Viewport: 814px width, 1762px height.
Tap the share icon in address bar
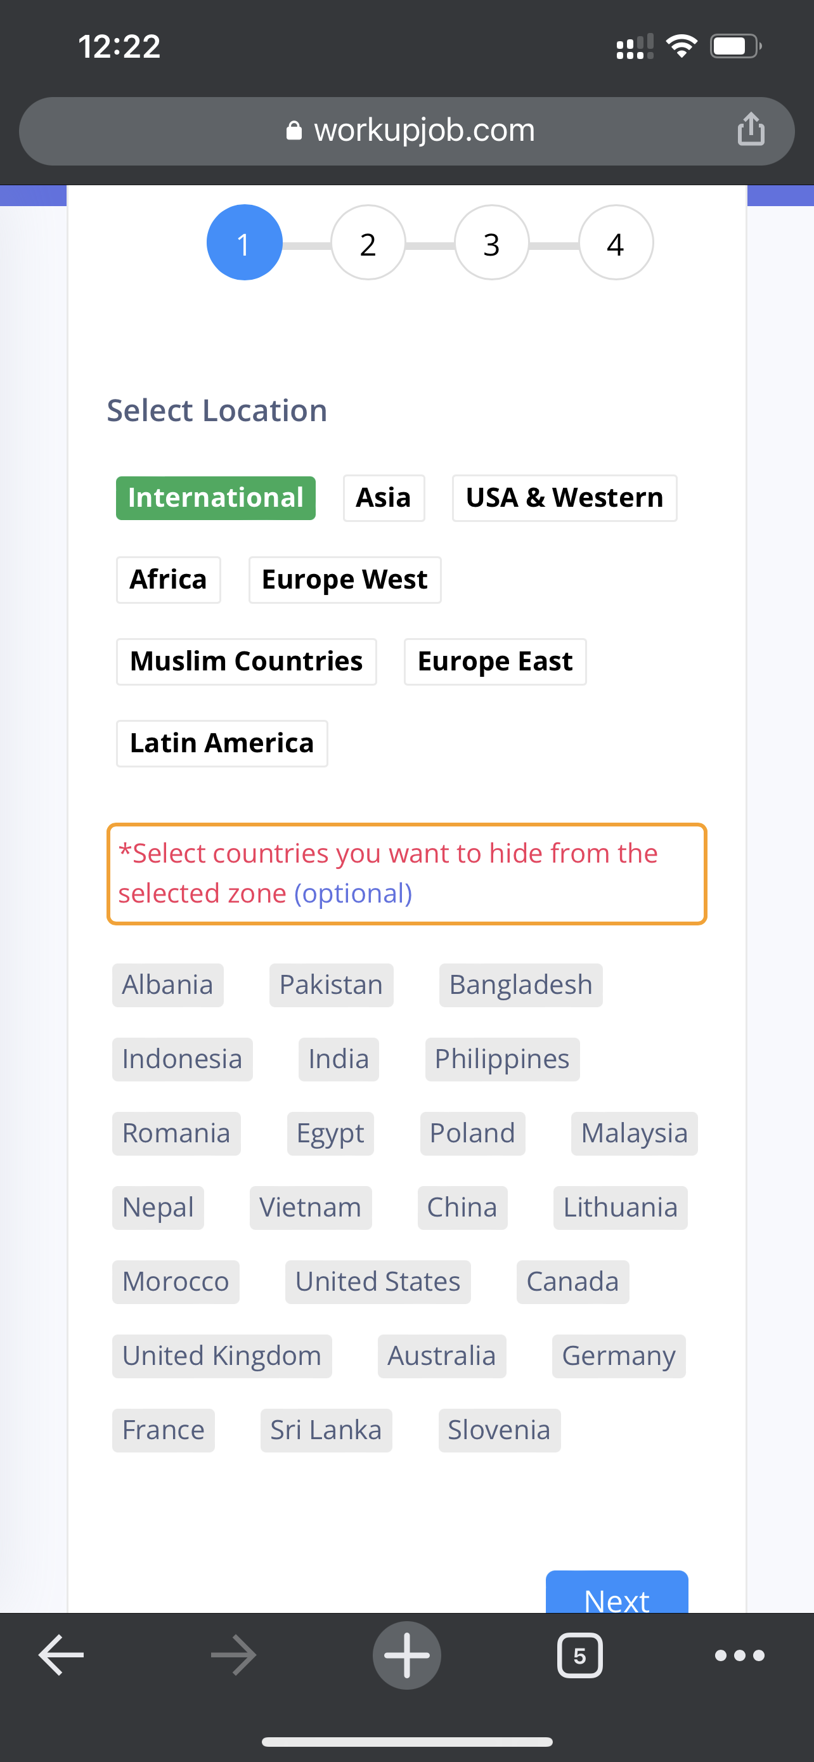pos(751,129)
